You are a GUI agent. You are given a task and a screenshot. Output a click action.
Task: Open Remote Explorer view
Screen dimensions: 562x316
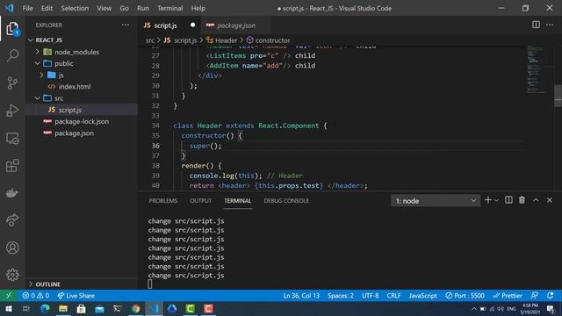point(12,139)
